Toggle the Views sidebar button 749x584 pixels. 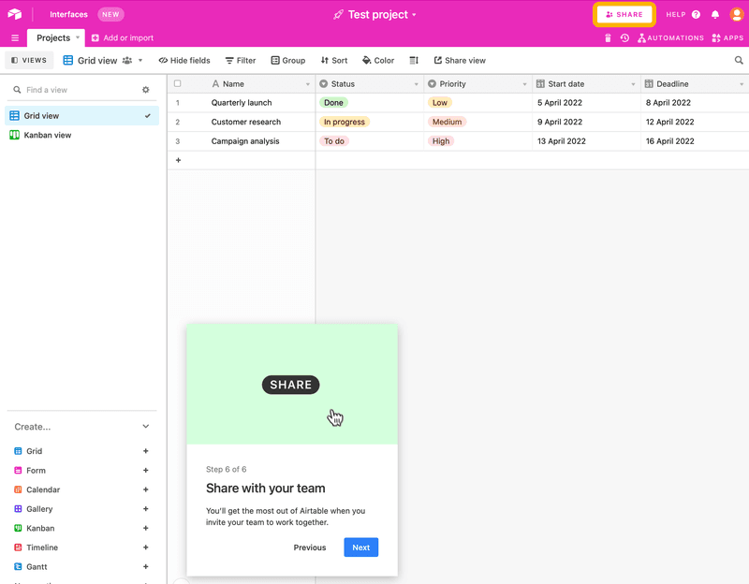pyautogui.click(x=28, y=61)
